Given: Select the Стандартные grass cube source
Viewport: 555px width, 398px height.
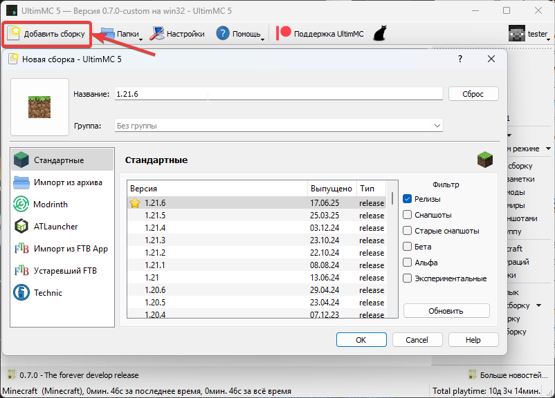Looking at the screenshot, I should pyautogui.click(x=21, y=160).
